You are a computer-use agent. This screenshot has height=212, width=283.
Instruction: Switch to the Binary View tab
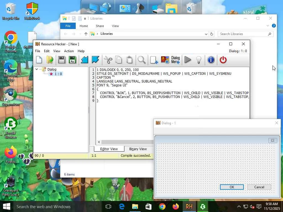point(138,149)
